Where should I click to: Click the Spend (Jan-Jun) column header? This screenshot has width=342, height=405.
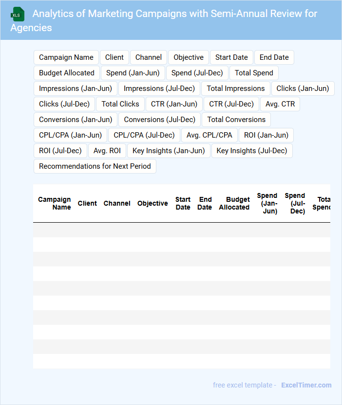pyautogui.click(x=267, y=203)
